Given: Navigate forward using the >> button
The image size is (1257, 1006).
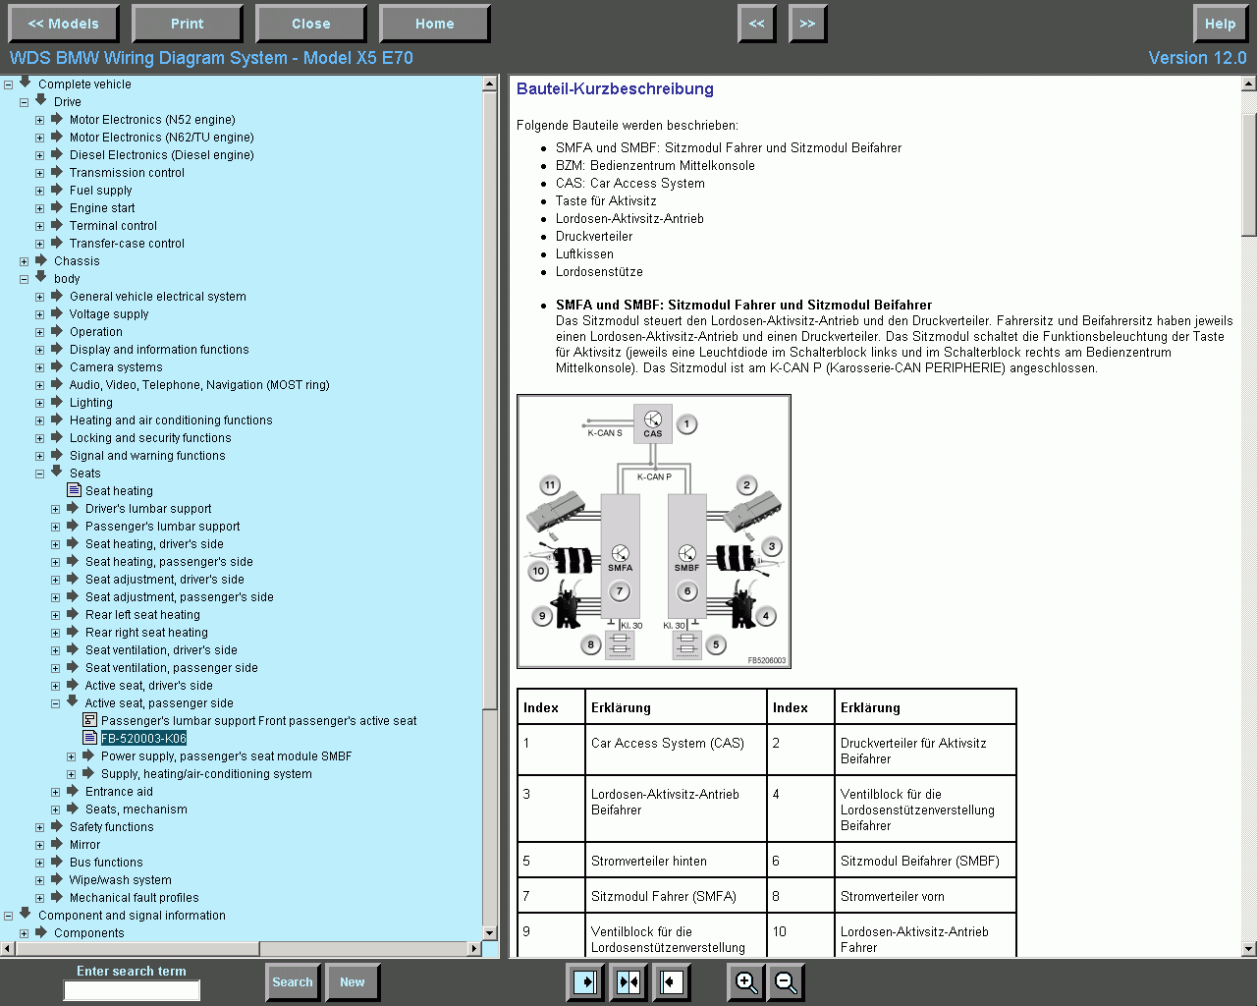Looking at the screenshot, I should coord(807,23).
